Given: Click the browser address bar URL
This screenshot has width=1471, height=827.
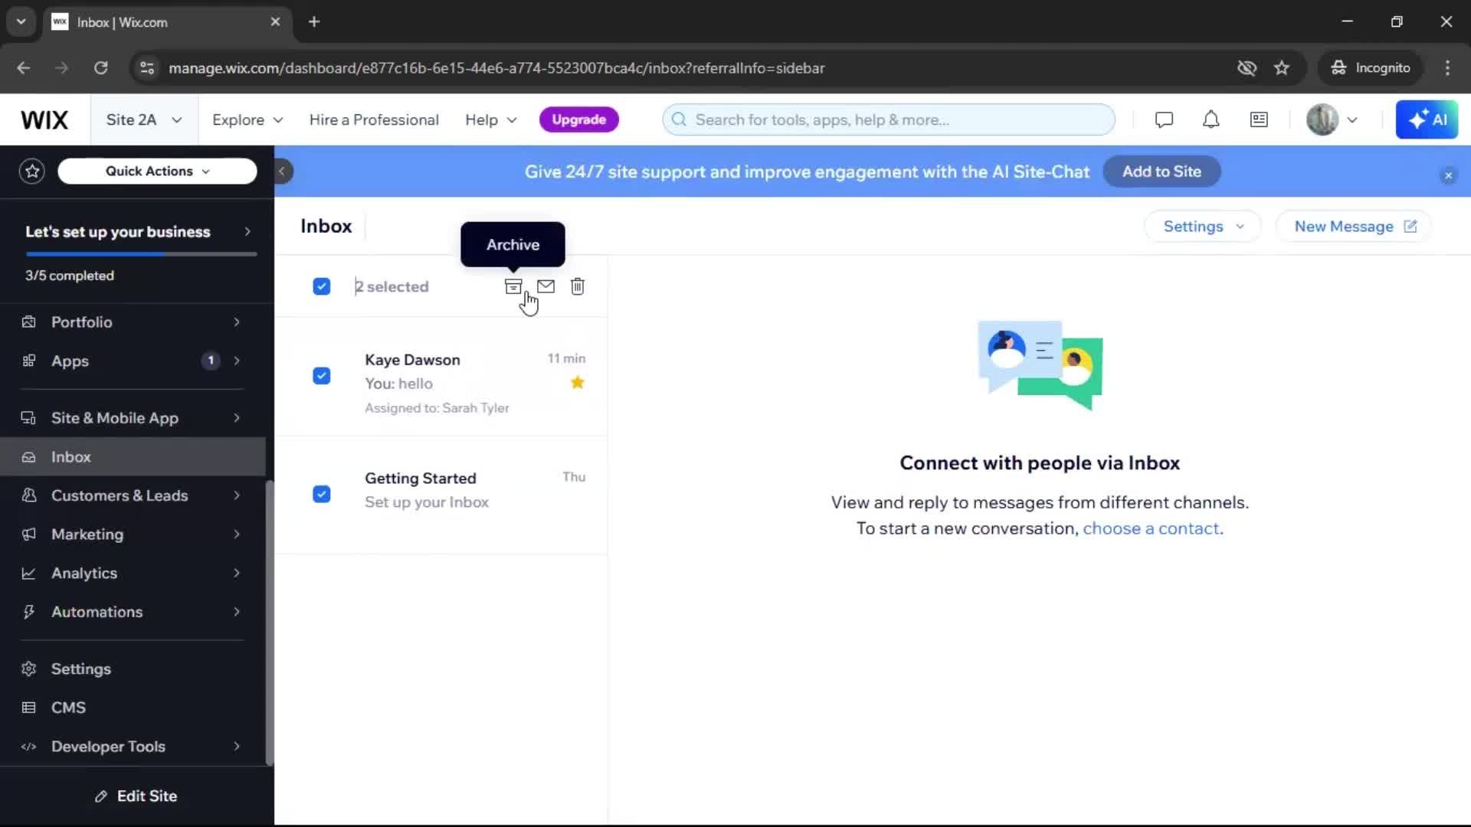Looking at the screenshot, I should (x=496, y=67).
